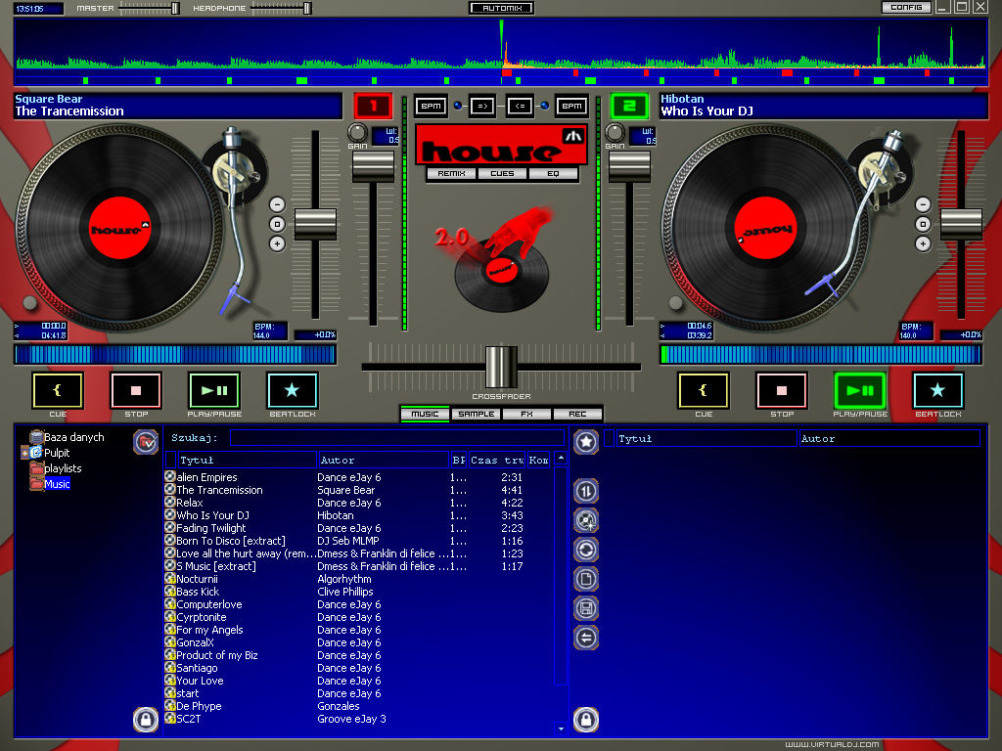Sort file list by Tytuł column

247,460
